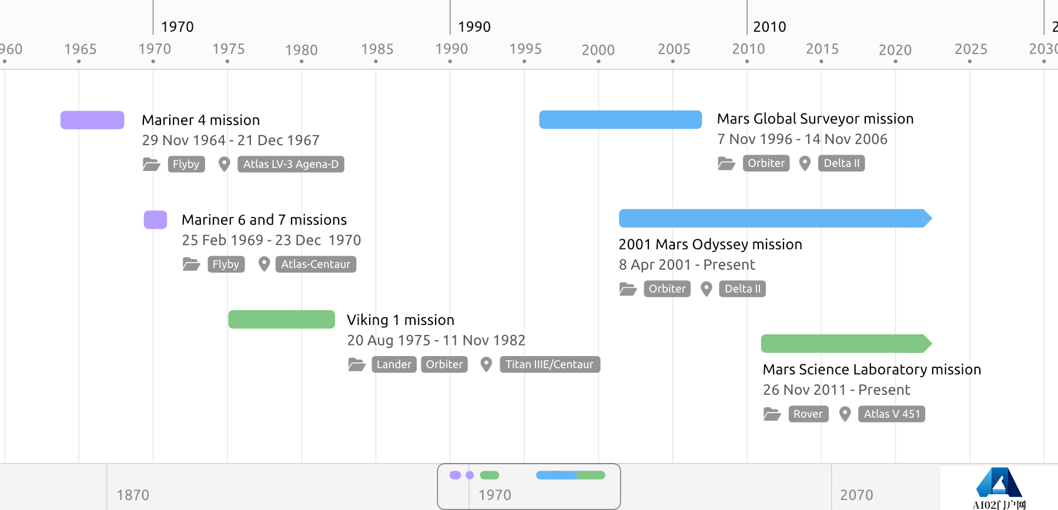1058x510 pixels.
Task: Click the purple Mariner 4 timeline bar
Action: pyautogui.click(x=92, y=120)
